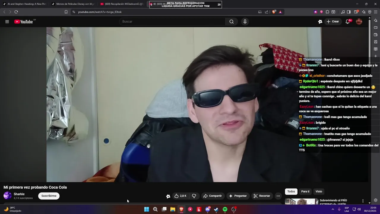Screen dimensions: 380x214
Task: Select the Todos filter chip
Action: click(291, 191)
